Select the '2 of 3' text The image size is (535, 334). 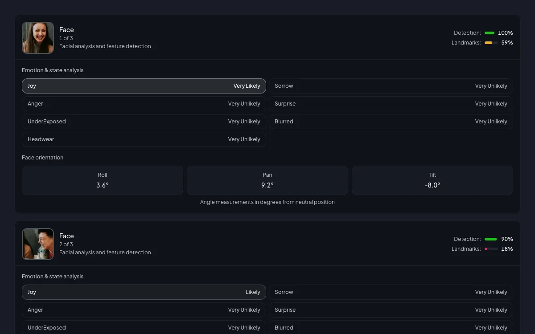point(66,244)
